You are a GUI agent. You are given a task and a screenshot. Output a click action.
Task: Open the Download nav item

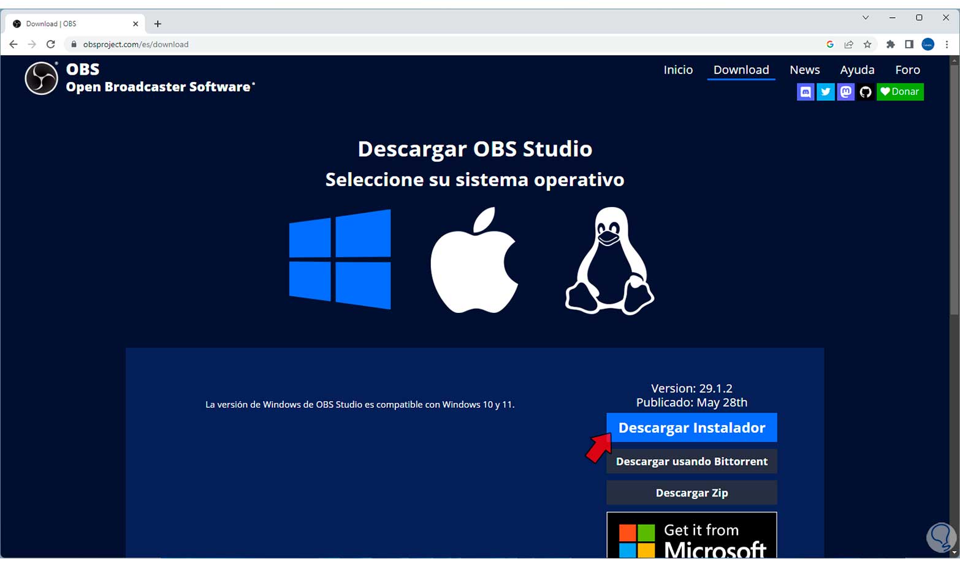(741, 70)
